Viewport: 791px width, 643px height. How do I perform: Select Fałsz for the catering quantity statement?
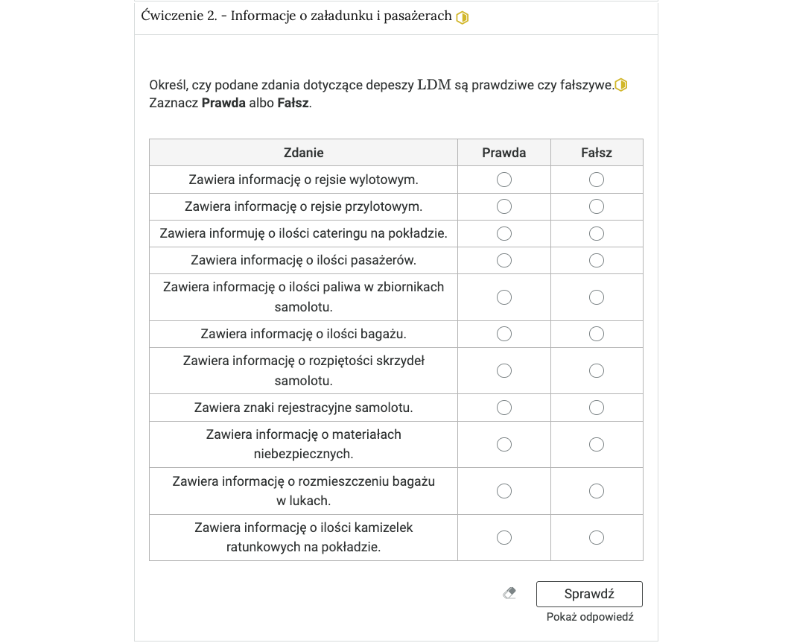[x=597, y=233]
